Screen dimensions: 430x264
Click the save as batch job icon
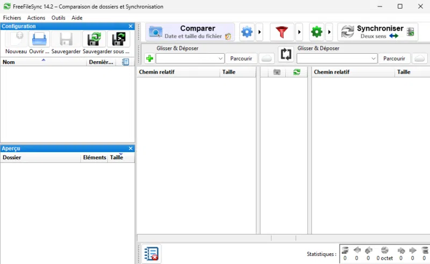[118, 39]
